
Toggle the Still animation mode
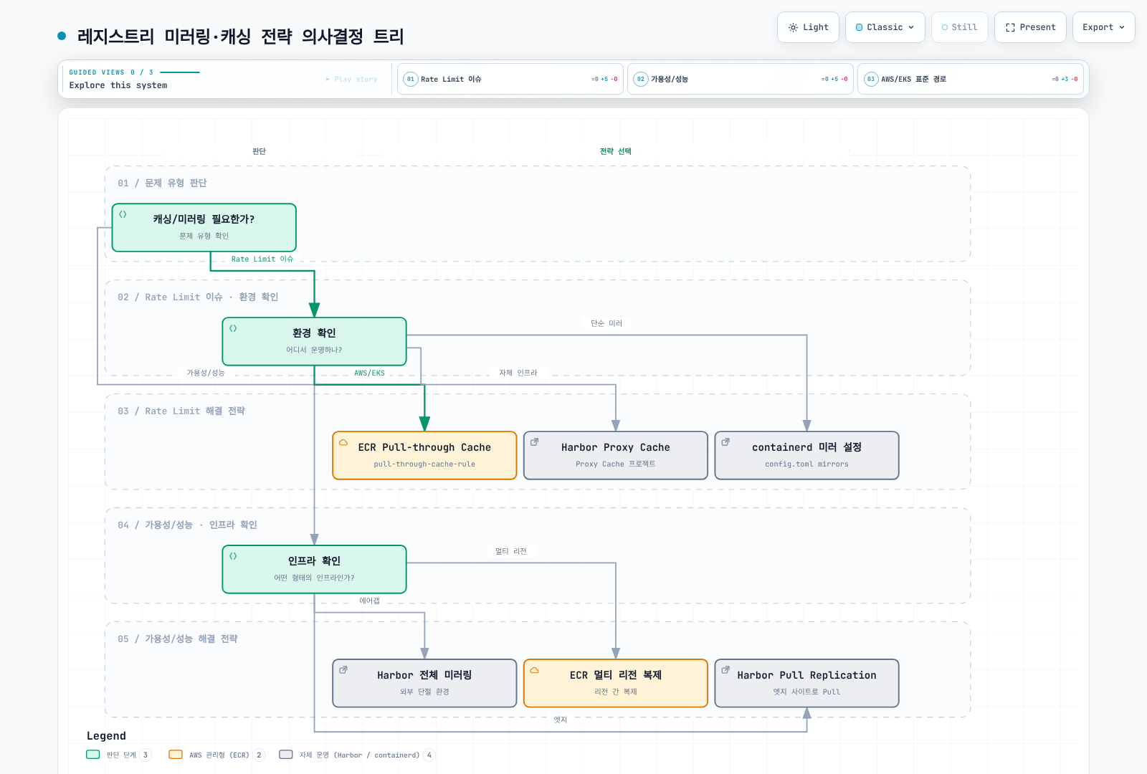click(959, 27)
